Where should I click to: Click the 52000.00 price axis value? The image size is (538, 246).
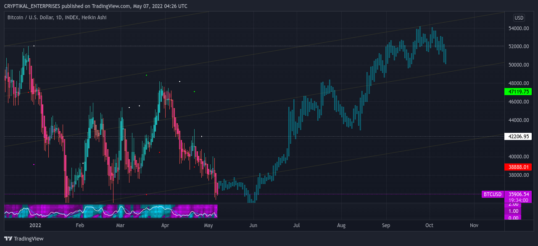[518, 47]
